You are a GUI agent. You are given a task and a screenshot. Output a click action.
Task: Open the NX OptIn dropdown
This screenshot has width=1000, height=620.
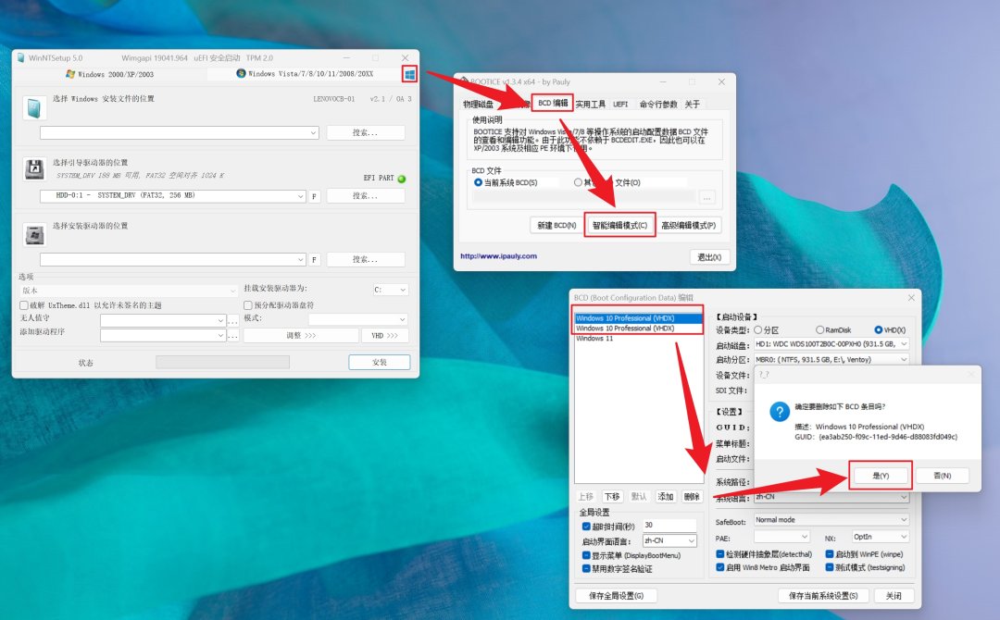tap(881, 537)
